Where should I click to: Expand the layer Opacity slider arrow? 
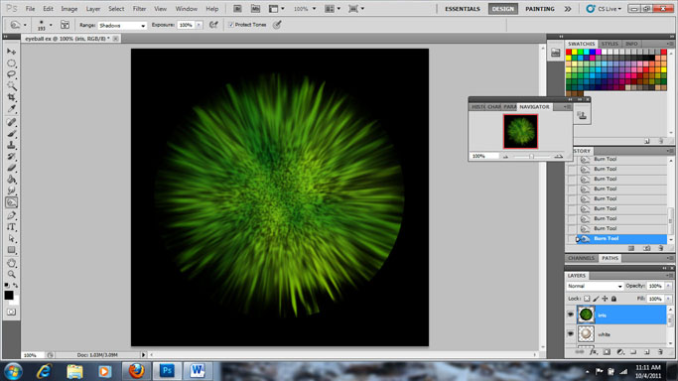click(x=668, y=286)
